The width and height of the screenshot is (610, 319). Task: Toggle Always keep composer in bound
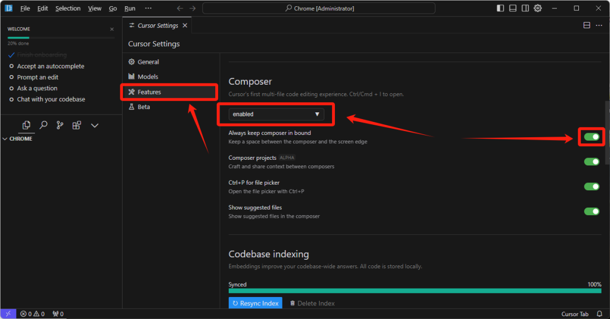click(x=591, y=137)
